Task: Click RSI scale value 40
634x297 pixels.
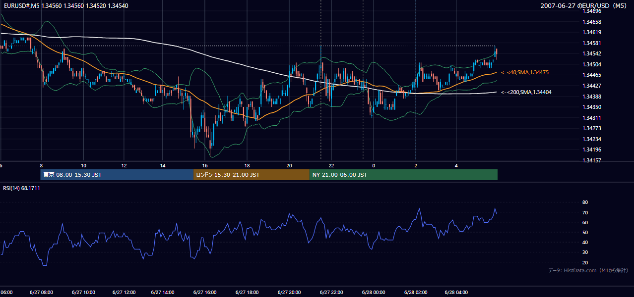Action: click(x=585, y=242)
